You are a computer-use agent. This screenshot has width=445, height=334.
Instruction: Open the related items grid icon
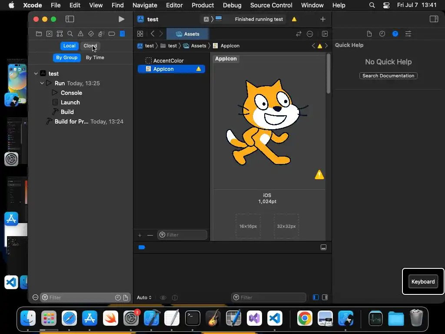point(140,34)
